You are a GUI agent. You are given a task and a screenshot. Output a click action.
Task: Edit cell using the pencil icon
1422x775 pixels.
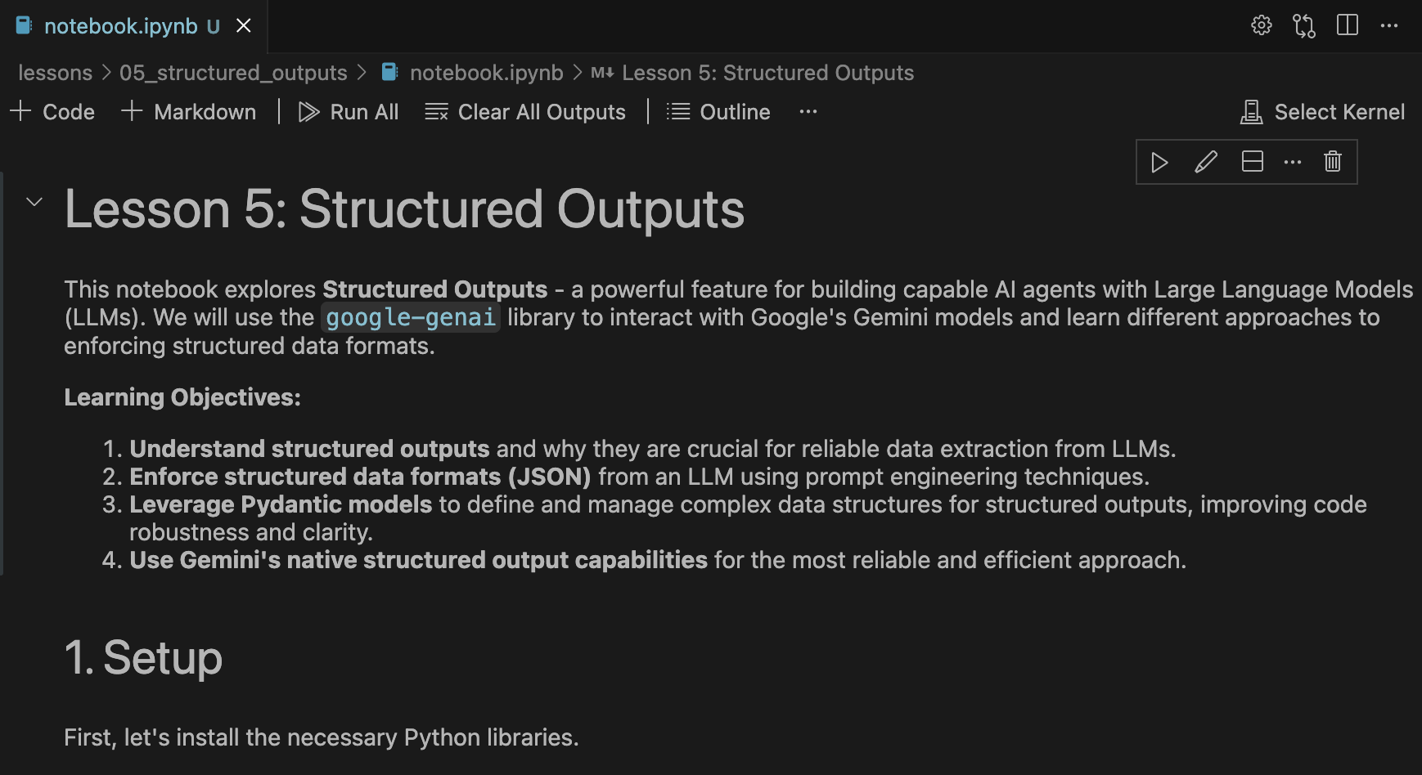click(1206, 162)
